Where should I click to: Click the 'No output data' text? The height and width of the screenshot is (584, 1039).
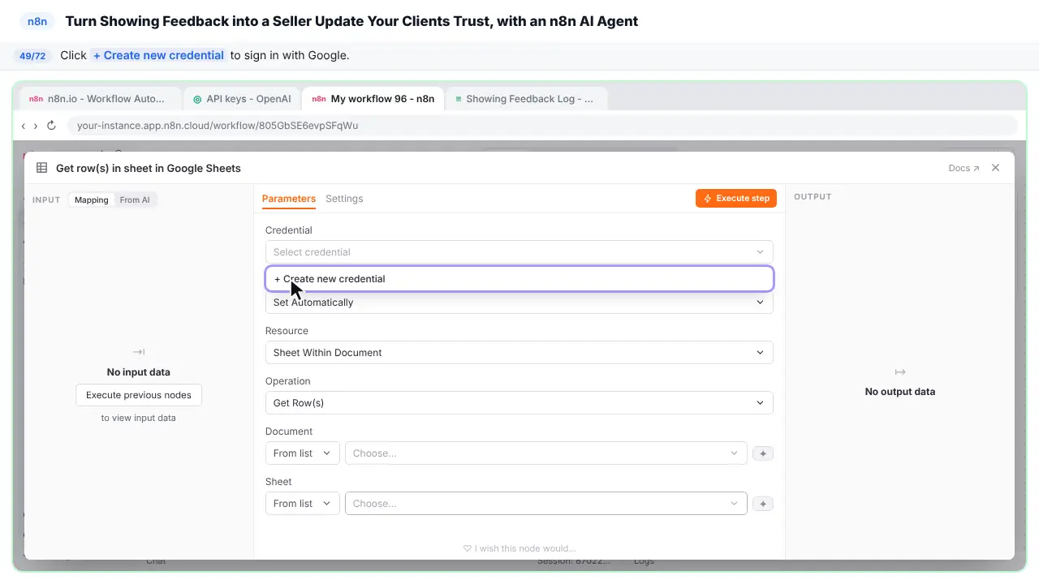pos(900,392)
